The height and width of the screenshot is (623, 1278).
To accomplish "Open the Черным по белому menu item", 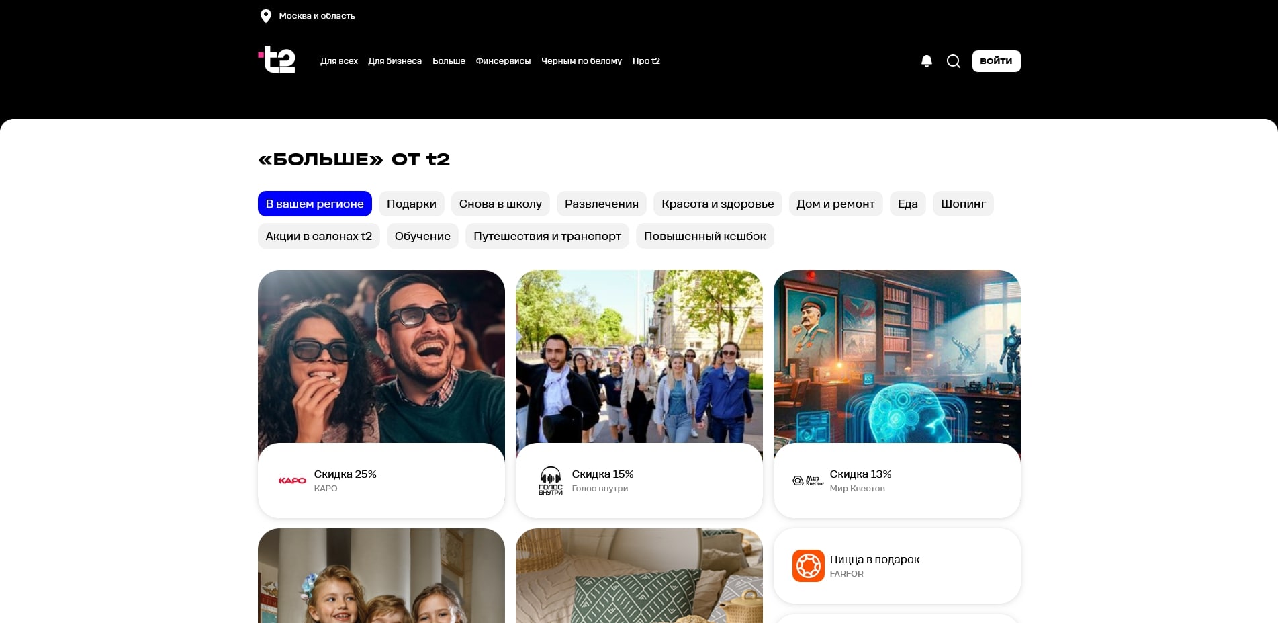I will click(x=581, y=61).
